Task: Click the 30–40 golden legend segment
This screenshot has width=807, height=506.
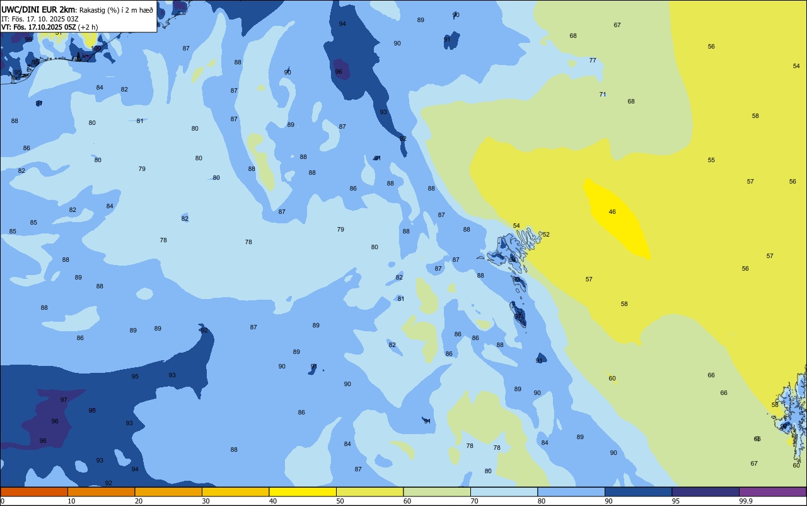Action: (x=235, y=491)
